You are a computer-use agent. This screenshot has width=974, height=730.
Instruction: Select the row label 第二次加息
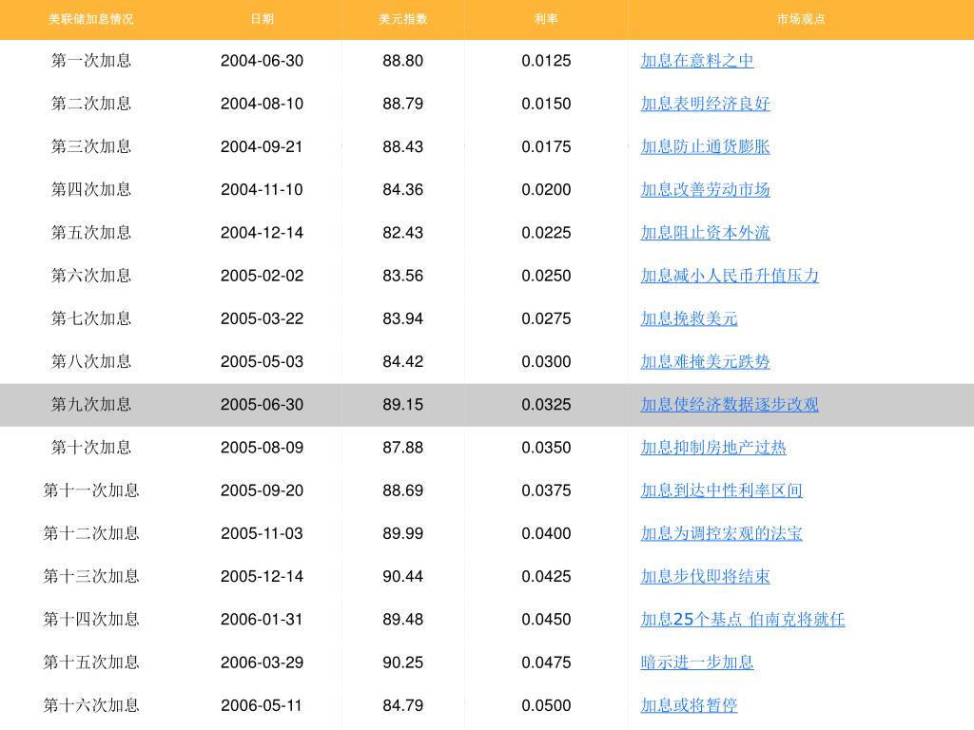click(x=91, y=104)
